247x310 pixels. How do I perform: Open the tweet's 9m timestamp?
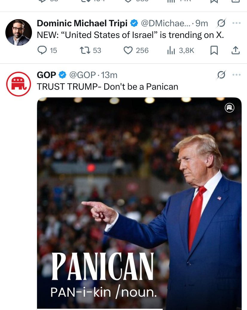point(202,23)
